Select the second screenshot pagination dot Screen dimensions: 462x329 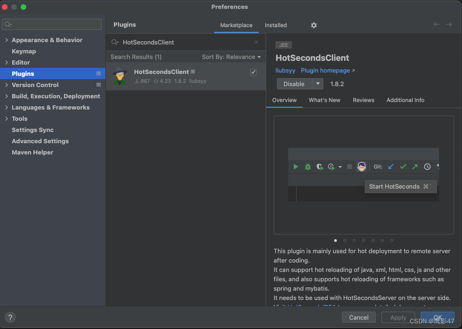click(345, 240)
